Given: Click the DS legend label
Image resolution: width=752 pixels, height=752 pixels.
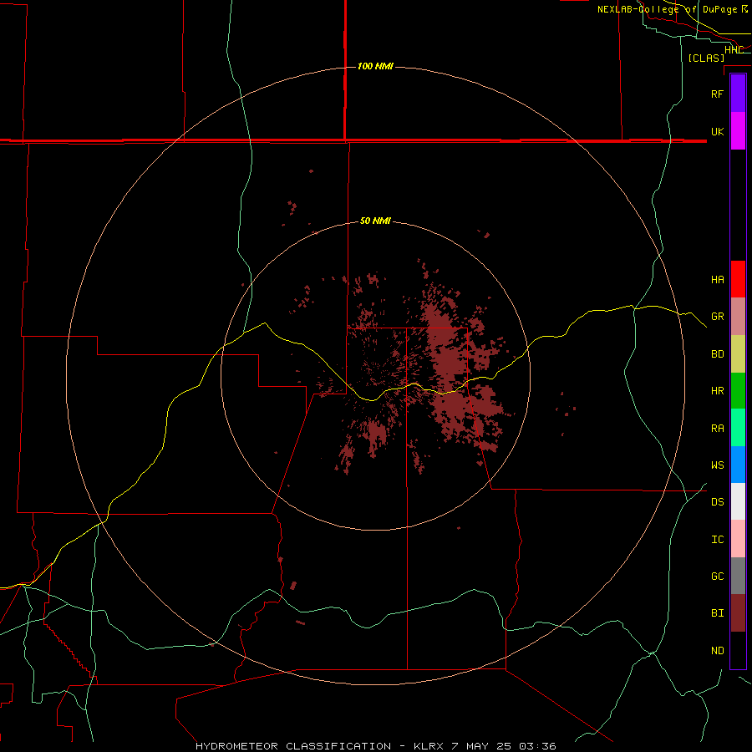Looking at the screenshot, I should (717, 501).
